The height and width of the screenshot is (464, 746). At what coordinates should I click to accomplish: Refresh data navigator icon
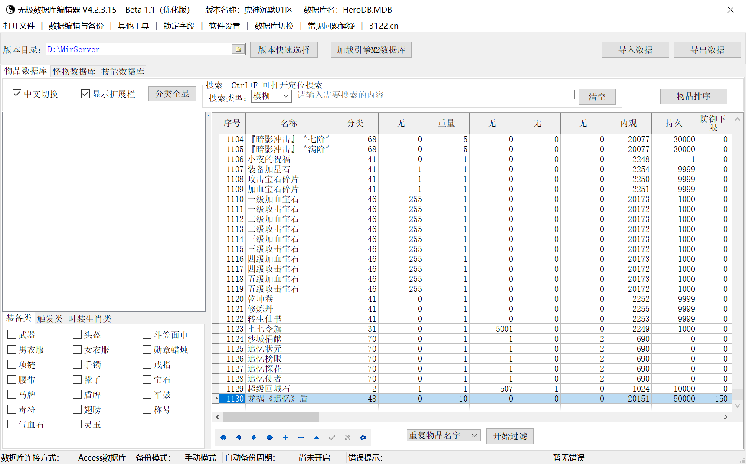363,438
